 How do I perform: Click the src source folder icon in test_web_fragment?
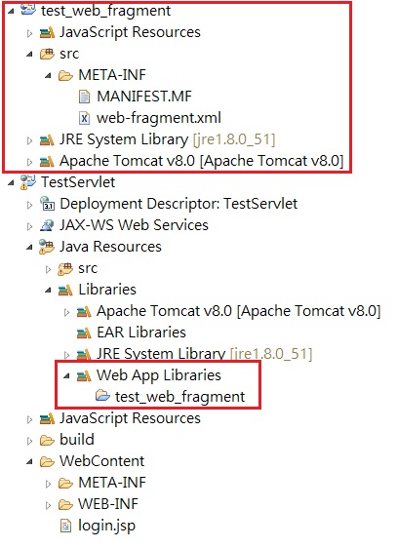click(x=47, y=54)
